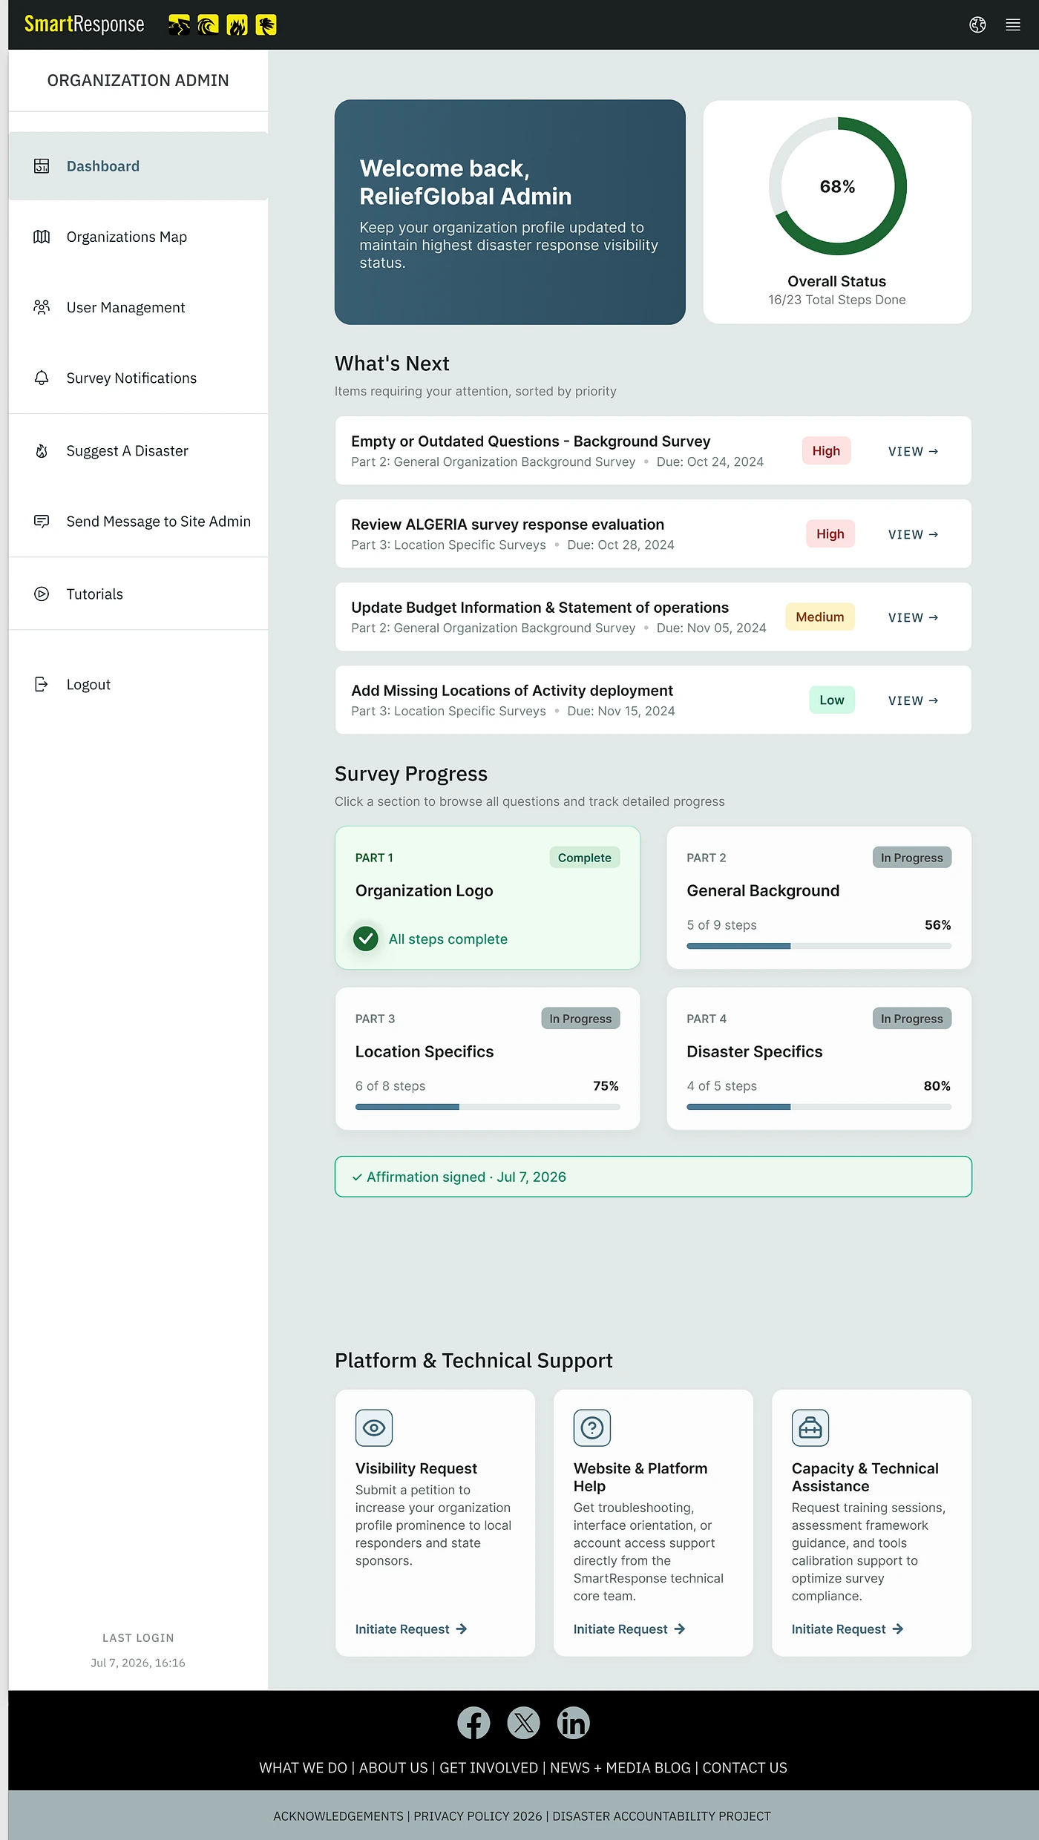Open the Part 1 Organization Logo card
The width and height of the screenshot is (1039, 1840).
pos(488,898)
